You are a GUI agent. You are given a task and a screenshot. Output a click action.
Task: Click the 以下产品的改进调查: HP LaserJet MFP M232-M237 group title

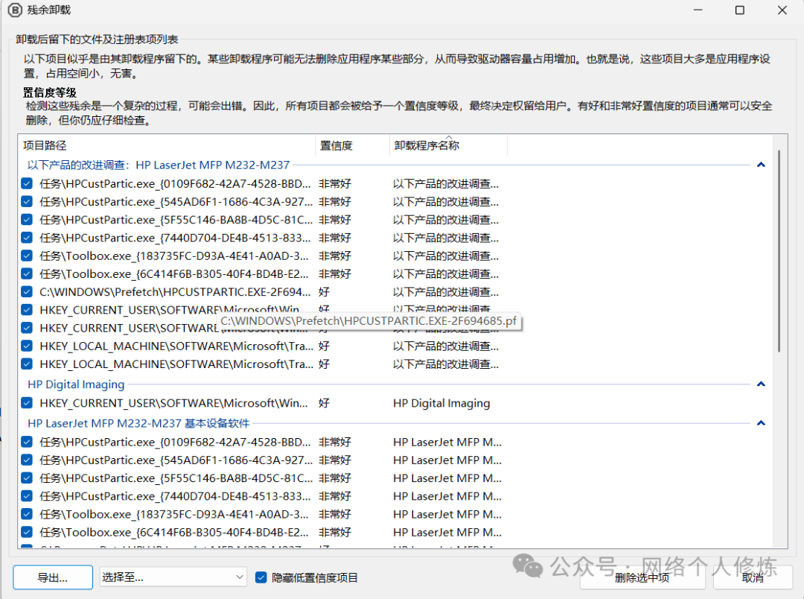[159, 165]
